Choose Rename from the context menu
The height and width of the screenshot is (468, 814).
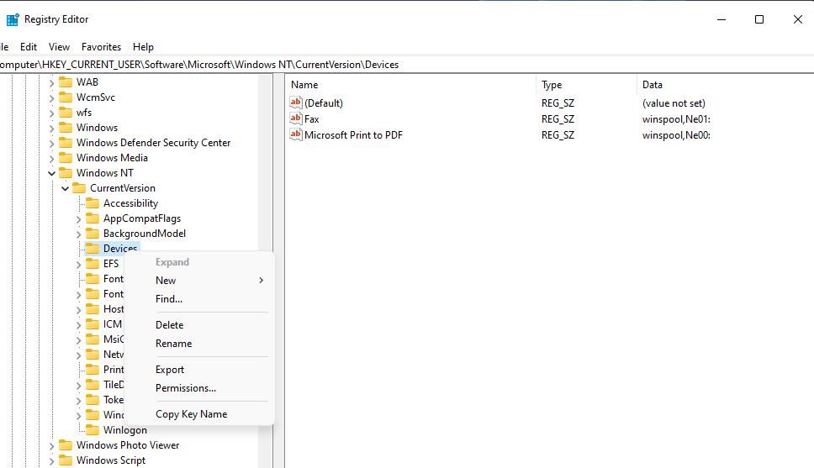(198, 344)
